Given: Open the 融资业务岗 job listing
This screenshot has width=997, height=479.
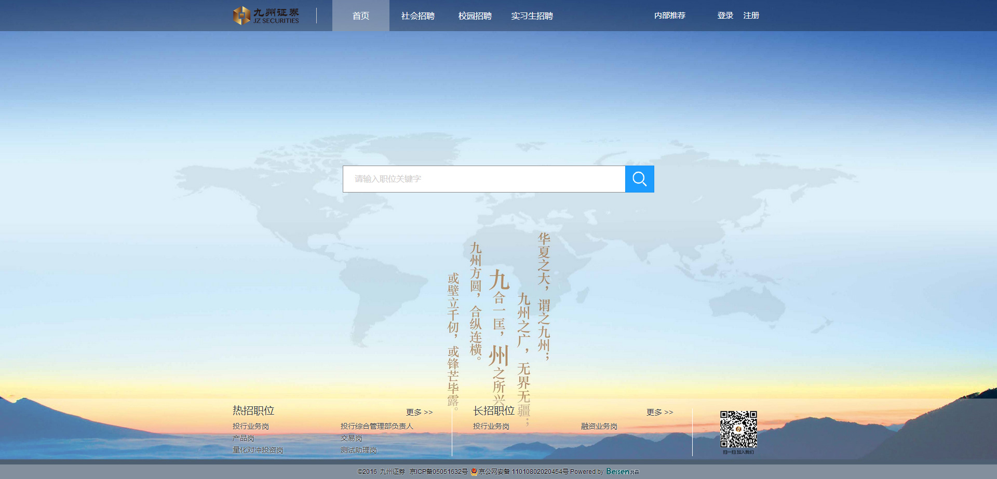Looking at the screenshot, I should tap(599, 426).
